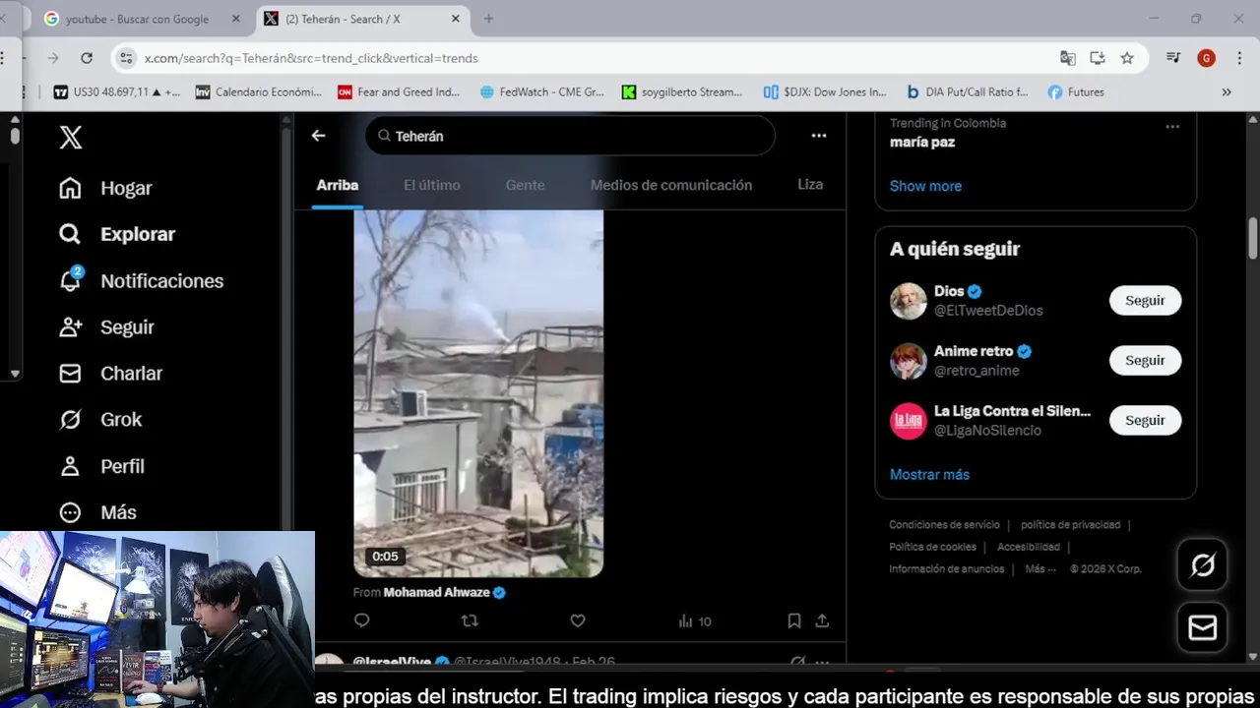
Task: Repost the video post
Action: click(x=470, y=620)
